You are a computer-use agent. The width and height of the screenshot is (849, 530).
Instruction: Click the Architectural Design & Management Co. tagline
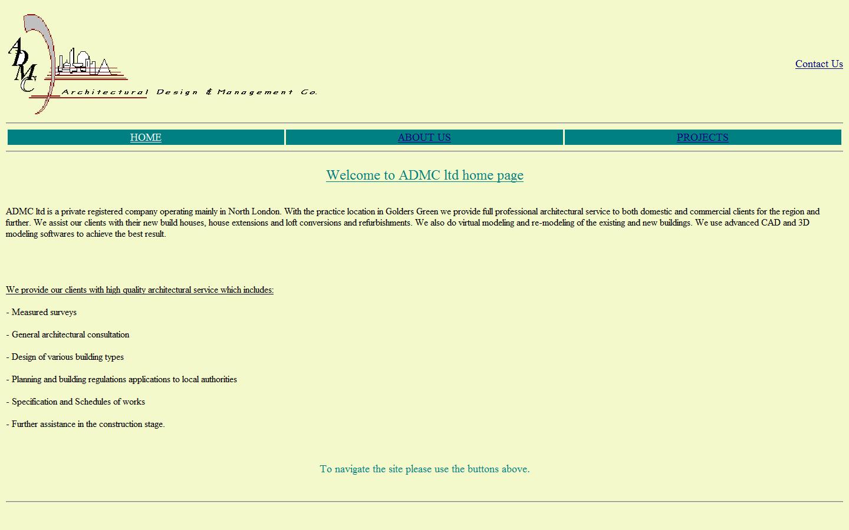coord(190,92)
